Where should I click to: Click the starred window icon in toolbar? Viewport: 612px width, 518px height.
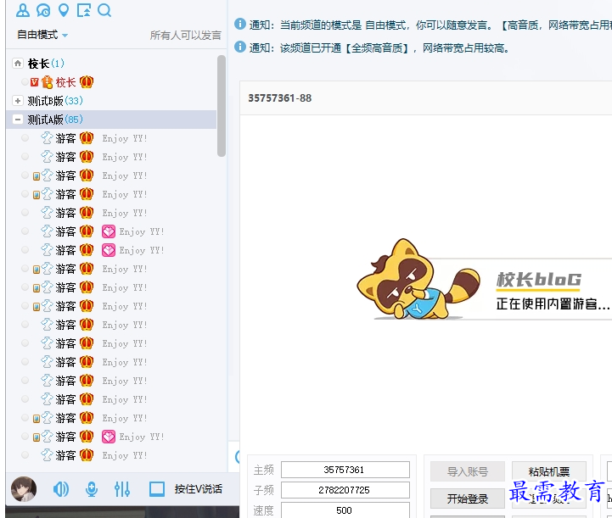tap(84, 10)
